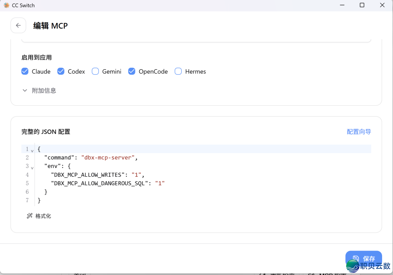Image resolution: width=393 pixels, height=275 pixels.
Task: Click the "env" key text
Action: point(52,166)
